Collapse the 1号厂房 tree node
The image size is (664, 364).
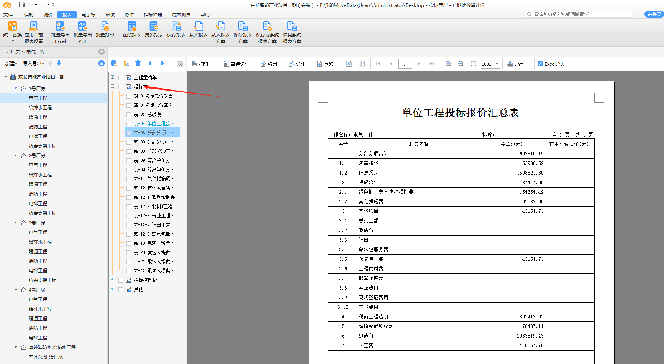[16, 88]
